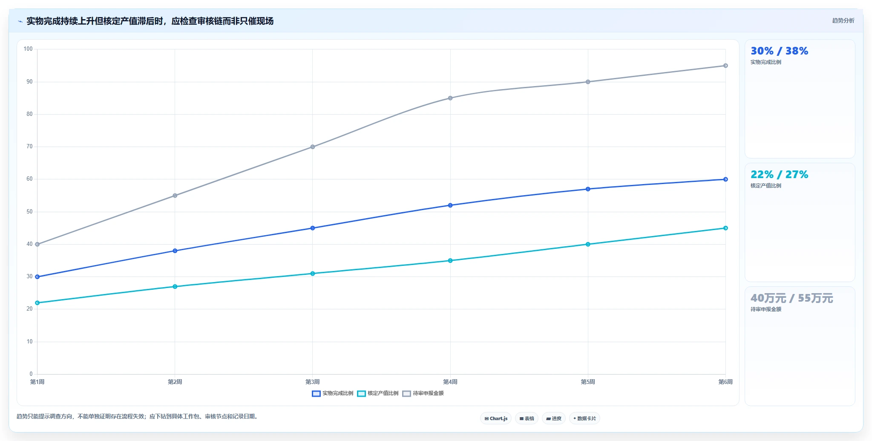Select the 第3周 point on the cyan 核定产值 line
The image size is (872, 441).
coord(313,274)
